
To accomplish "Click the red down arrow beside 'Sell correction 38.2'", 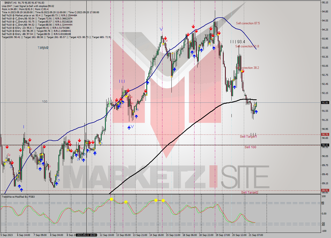I will (x=243, y=71).
